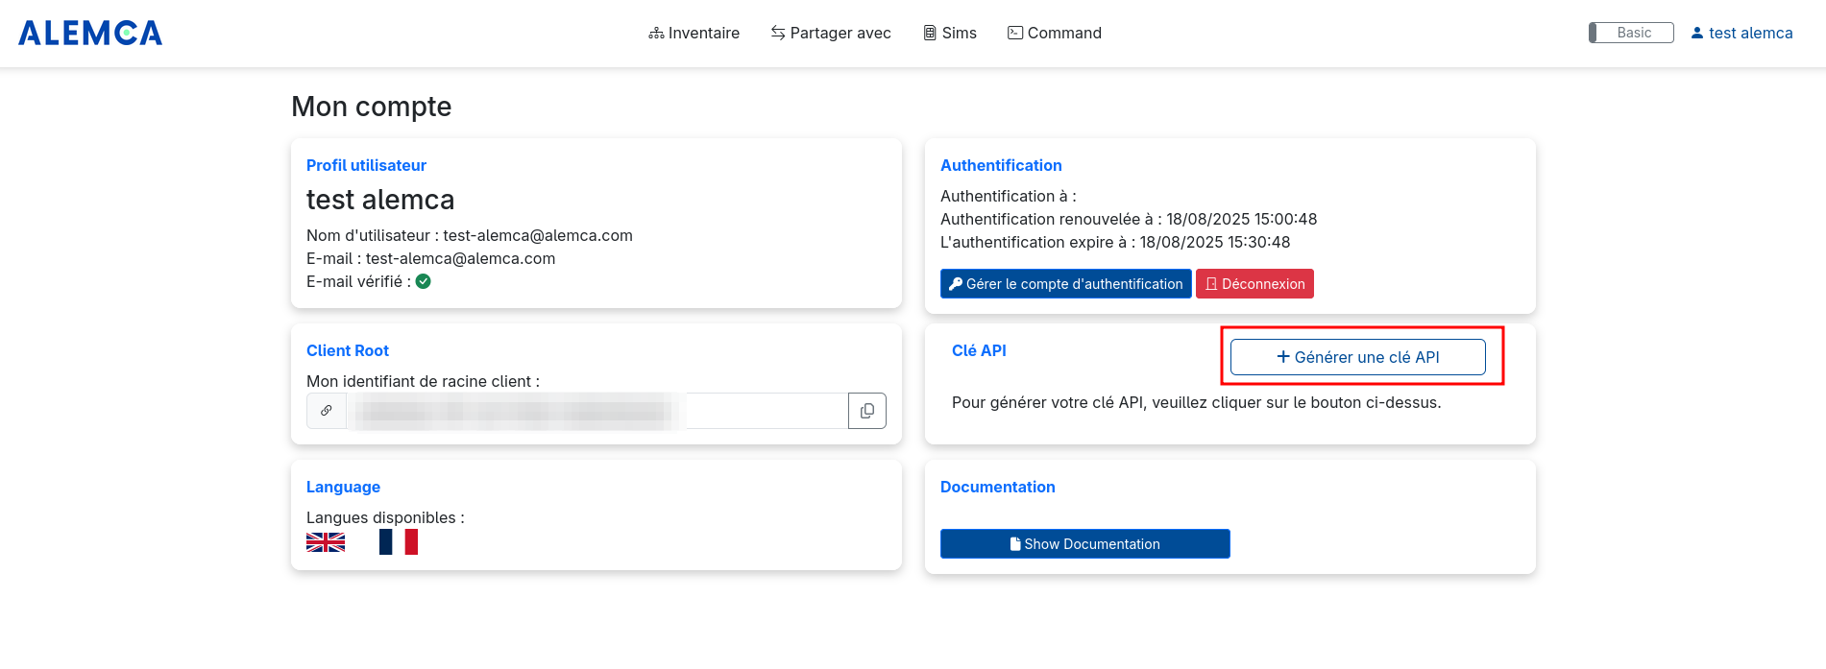This screenshot has height=669, width=1826.
Task: Open the Command menu item
Action: pos(1055,33)
